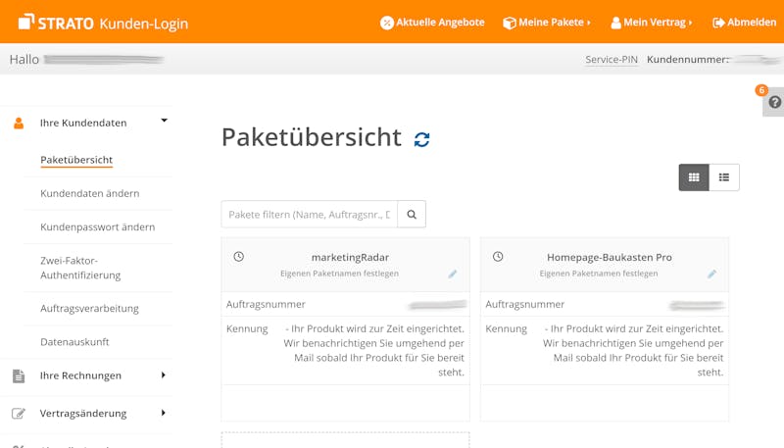Open the Meine Pakete menu

click(x=547, y=23)
